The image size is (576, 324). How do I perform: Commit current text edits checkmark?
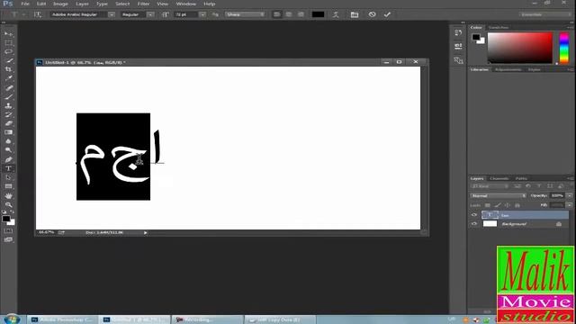pyautogui.click(x=387, y=14)
